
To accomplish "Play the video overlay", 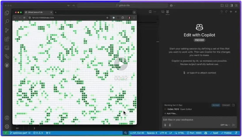I will coord(121,64).
